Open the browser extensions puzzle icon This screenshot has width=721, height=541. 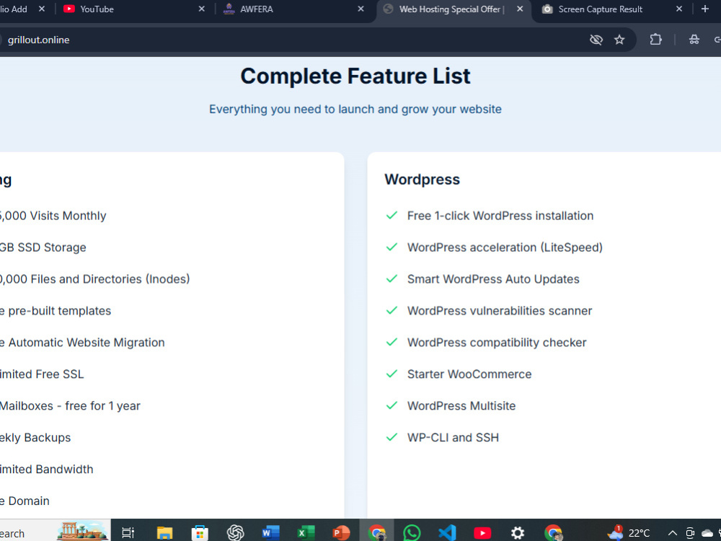pos(655,40)
